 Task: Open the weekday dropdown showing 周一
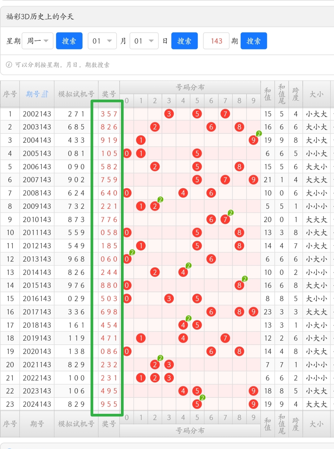pyautogui.click(x=38, y=41)
